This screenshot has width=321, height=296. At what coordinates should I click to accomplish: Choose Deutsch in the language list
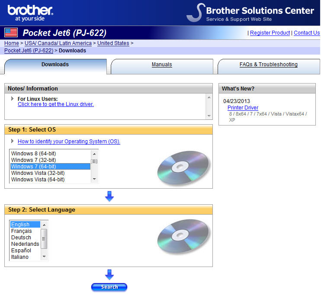pyautogui.click(x=21, y=238)
